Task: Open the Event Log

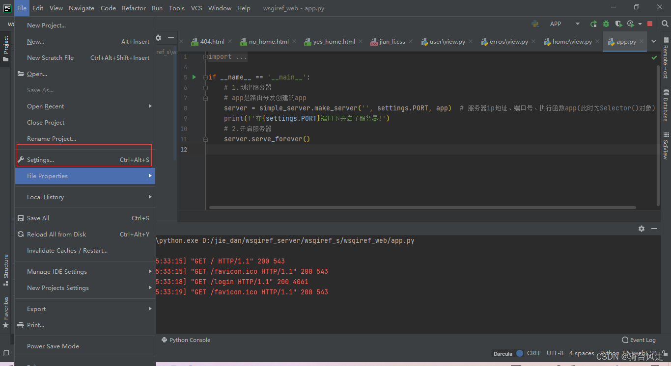Action: point(639,340)
